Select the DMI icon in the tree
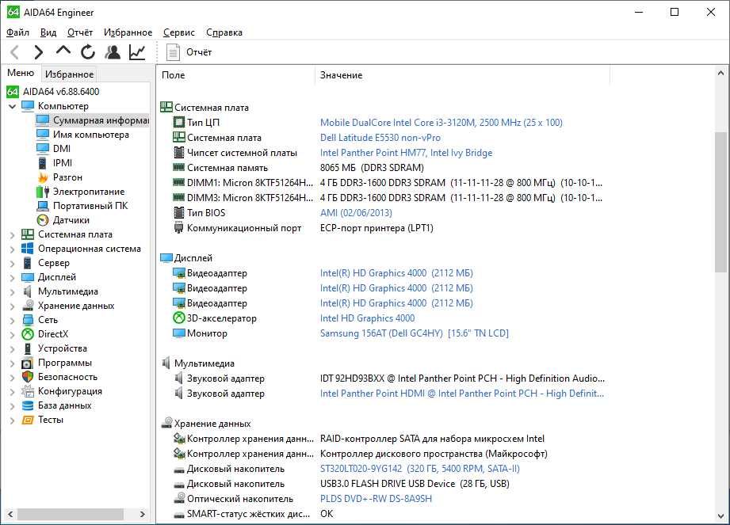730x525 pixels. click(42, 148)
